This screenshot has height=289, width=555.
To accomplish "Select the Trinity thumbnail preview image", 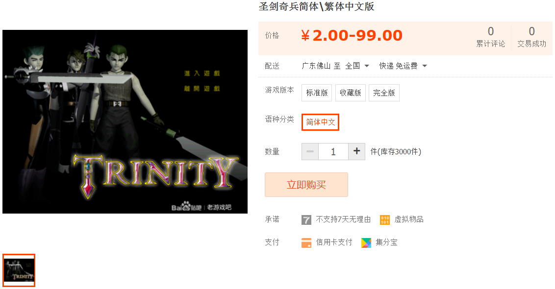I will pos(19,270).
